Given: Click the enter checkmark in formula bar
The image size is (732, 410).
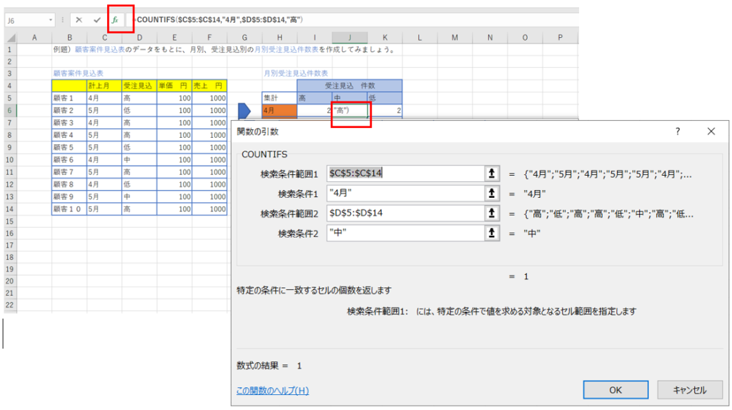Looking at the screenshot, I should 97,20.
